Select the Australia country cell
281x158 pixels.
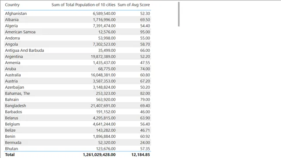(13, 75)
